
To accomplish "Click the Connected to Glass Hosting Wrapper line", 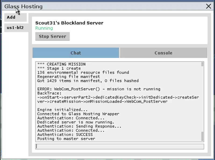I will click(78, 114).
